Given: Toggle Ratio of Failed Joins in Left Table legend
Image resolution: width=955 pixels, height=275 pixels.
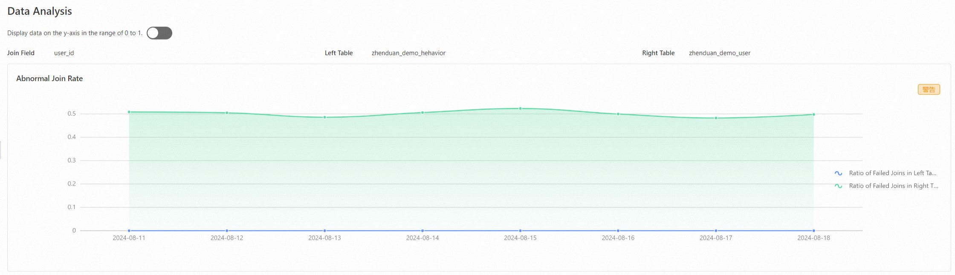Looking at the screenshot, I should 886,173.
